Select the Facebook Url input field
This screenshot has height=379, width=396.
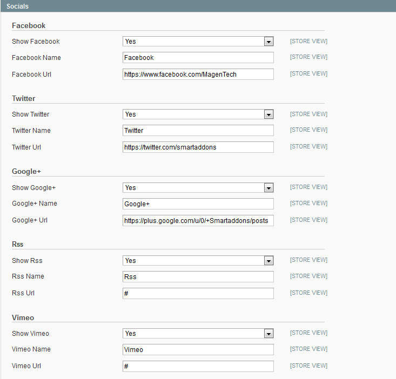point(198,74)
